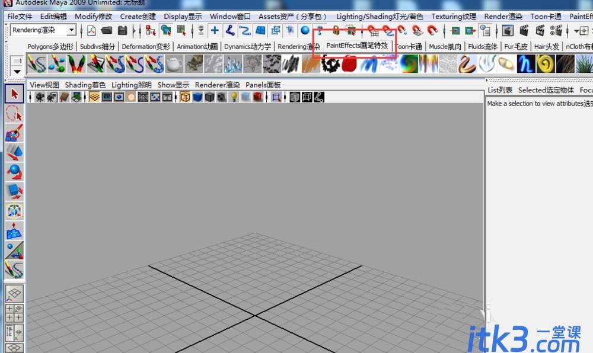Click the IPR render clapperboard icon

pos(540,31)
